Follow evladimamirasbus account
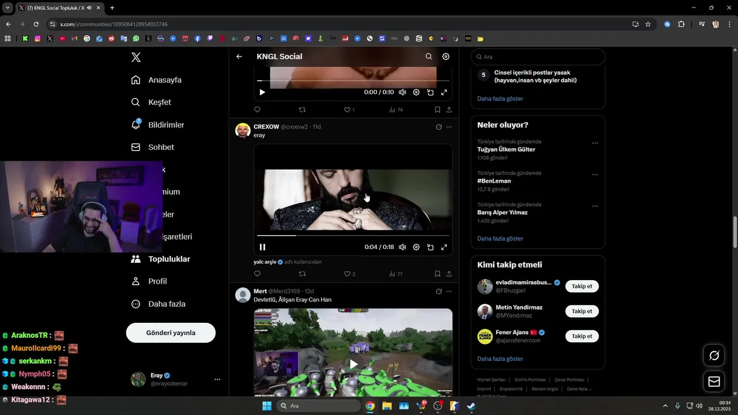 click(582, 286)
